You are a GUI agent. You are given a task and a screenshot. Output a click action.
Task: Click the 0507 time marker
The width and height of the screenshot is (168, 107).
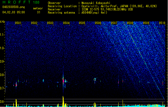pyautogui.click(x=114, y=23)
